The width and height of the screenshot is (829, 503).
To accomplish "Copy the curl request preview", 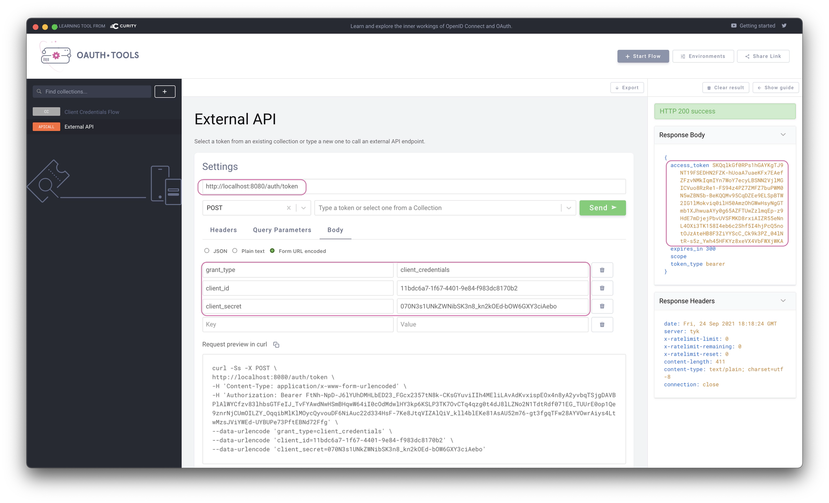I will 276,345.
